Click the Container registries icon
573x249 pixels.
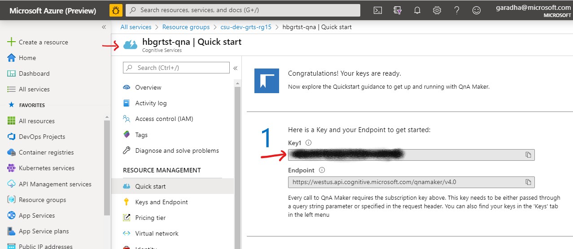click(x=12, y=152)
